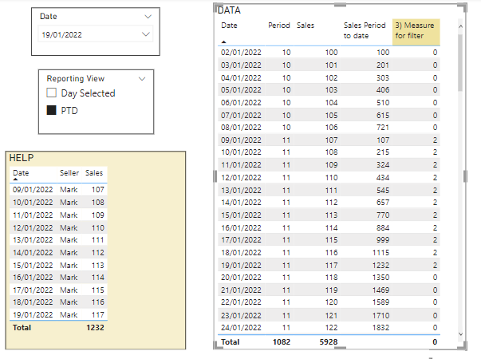Screen dimensions: 481x359
Task: Open the Date slicer value dropdown
Action: point(146,34)
